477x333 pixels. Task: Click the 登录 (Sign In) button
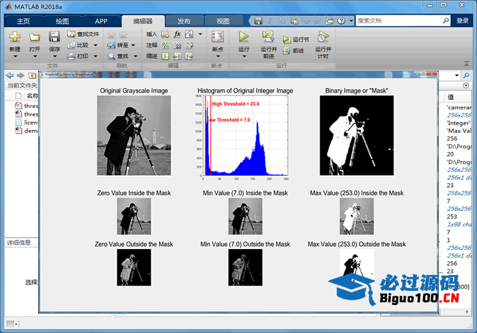click(x=462, y=21)
